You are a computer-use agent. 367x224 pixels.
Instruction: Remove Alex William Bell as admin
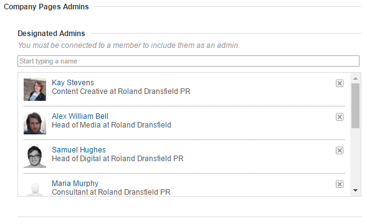tap(340, 117)
